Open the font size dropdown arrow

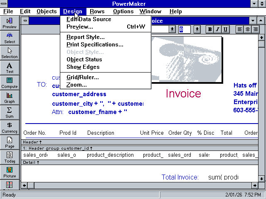[x=197, y=29]
